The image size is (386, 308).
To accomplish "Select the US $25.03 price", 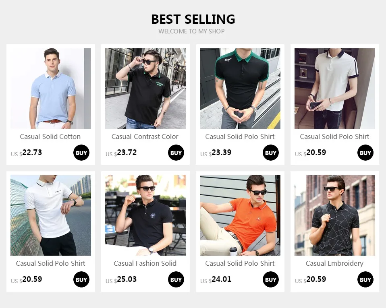I will tap(121, 279).
